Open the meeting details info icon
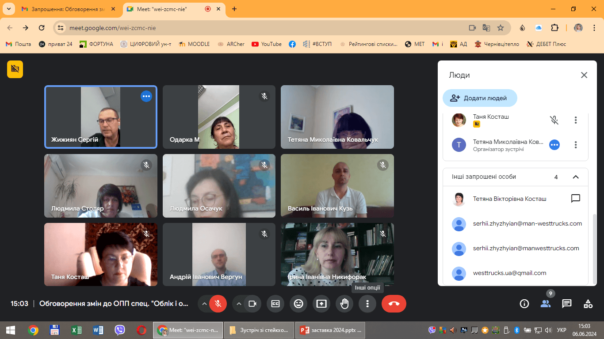The image size is (604, 339). [524, 304]
